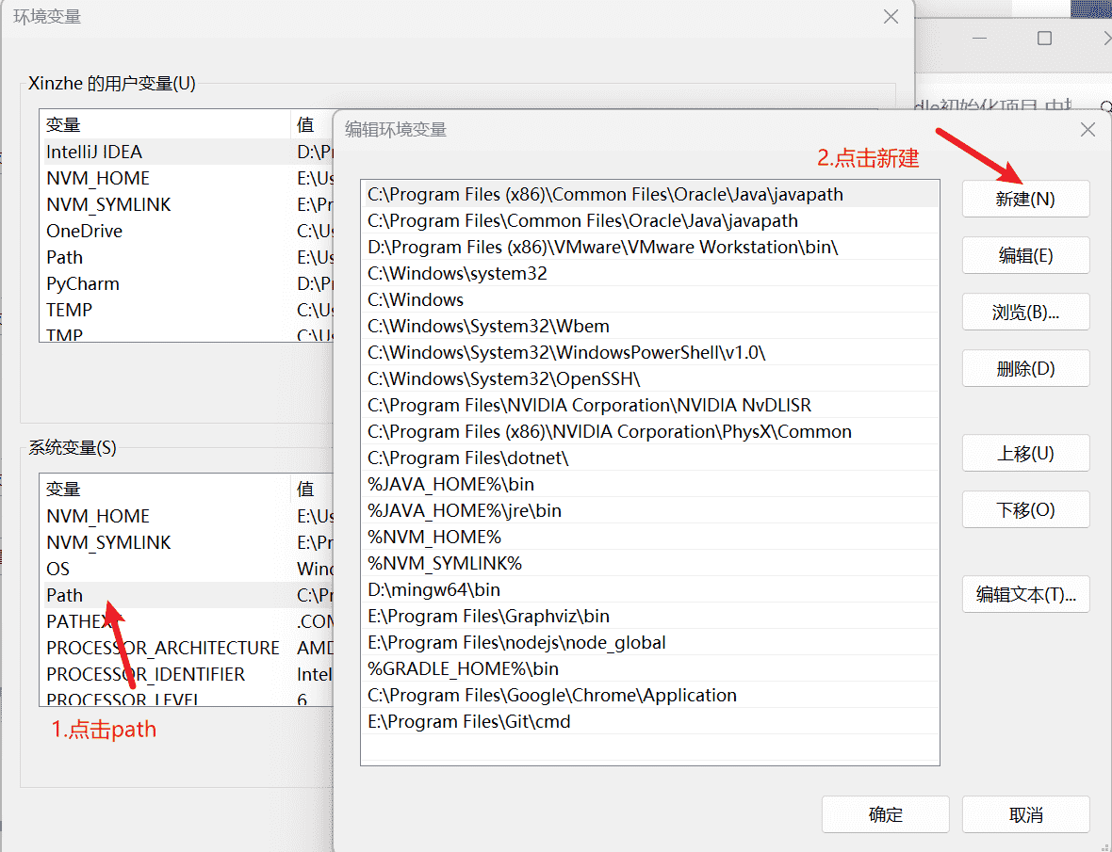Close the 环境变量 window

tap(891, 17)
